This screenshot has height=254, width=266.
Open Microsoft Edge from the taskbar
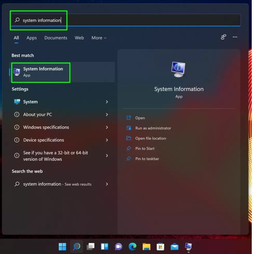click(x=132, y=246)
